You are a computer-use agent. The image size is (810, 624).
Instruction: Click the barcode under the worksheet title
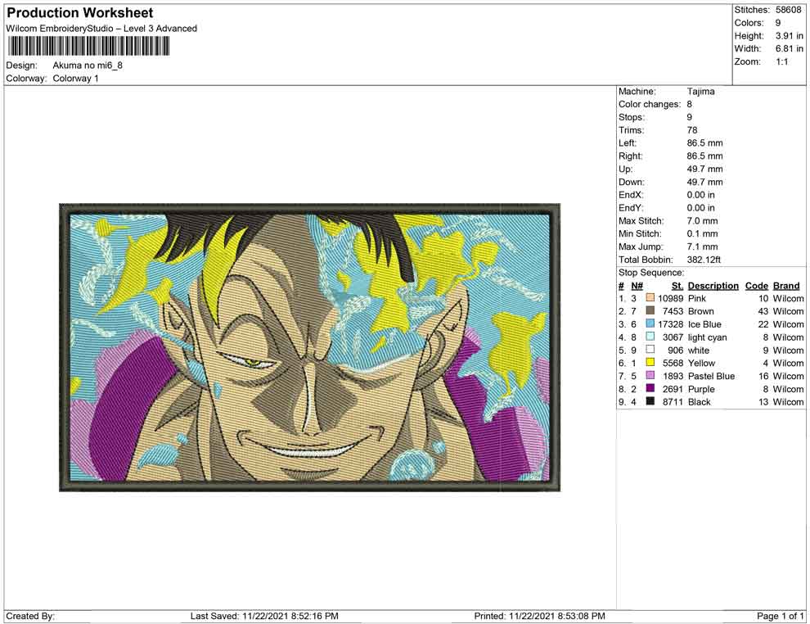[x=88, y=47]
